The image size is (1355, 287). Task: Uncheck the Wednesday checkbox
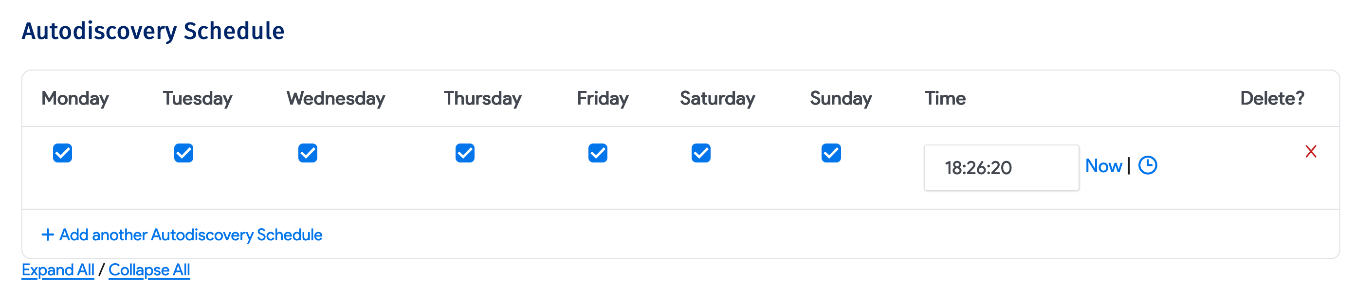[x=308, y=154]
